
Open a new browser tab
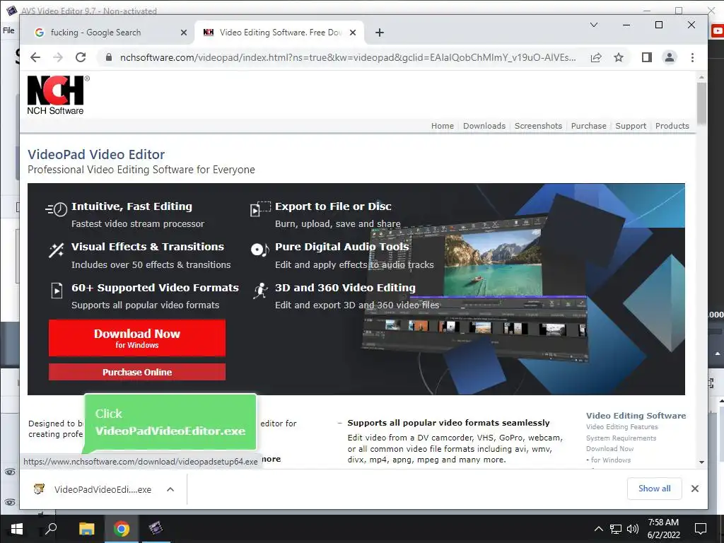tap(380, 33)
